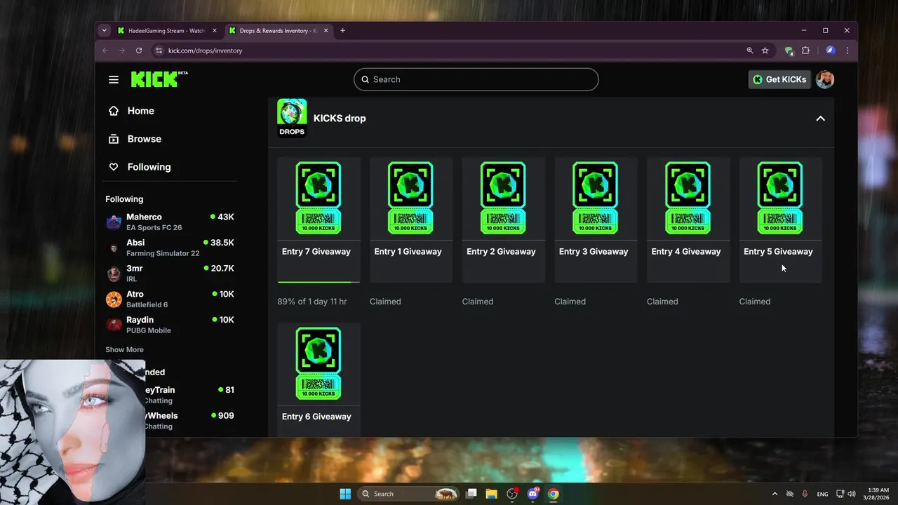The width and height of the screenshot is (898, 505).
Task: Open Absi's channel from Following list
Action: pyautogui.click(x=170, y=248)
